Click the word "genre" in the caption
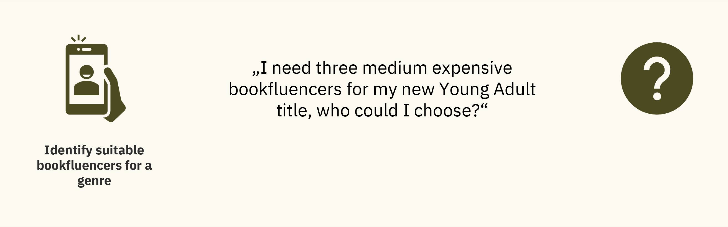728x227 pixels. tap(94, 180)
